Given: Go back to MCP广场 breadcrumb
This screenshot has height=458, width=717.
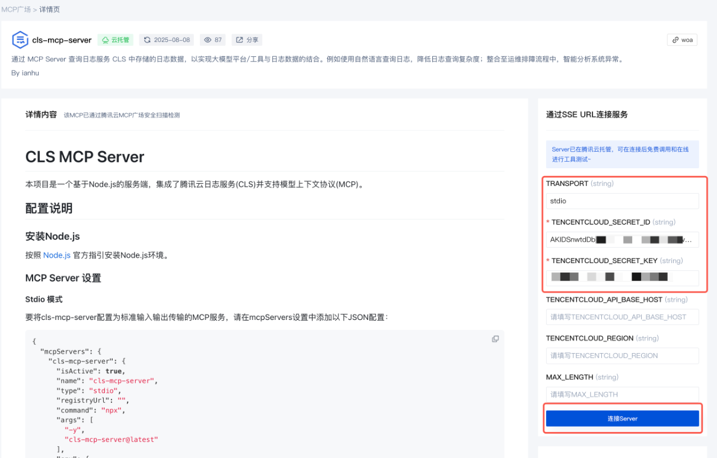Looking at the screenshot, I should point(15,9).
